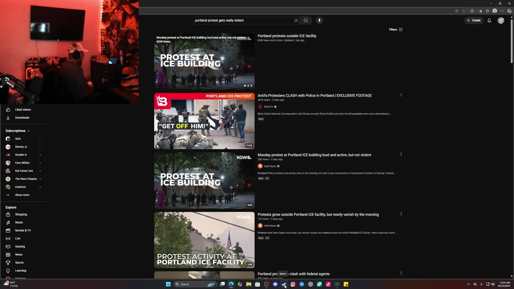The width and height of the screenshot is (514, 289).
Task: Open Instagram from the taskbar
Action: 293,284
